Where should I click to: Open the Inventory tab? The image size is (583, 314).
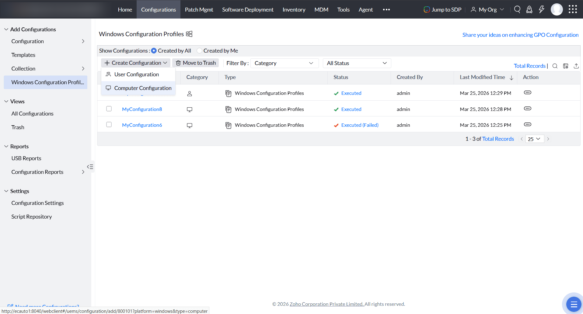(x=294, y=9)
